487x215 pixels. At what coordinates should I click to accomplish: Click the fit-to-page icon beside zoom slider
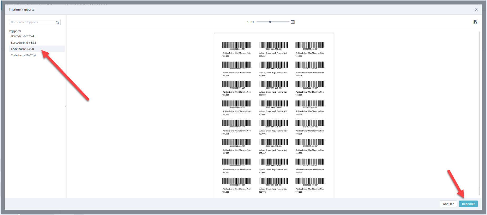coord(293,22)
